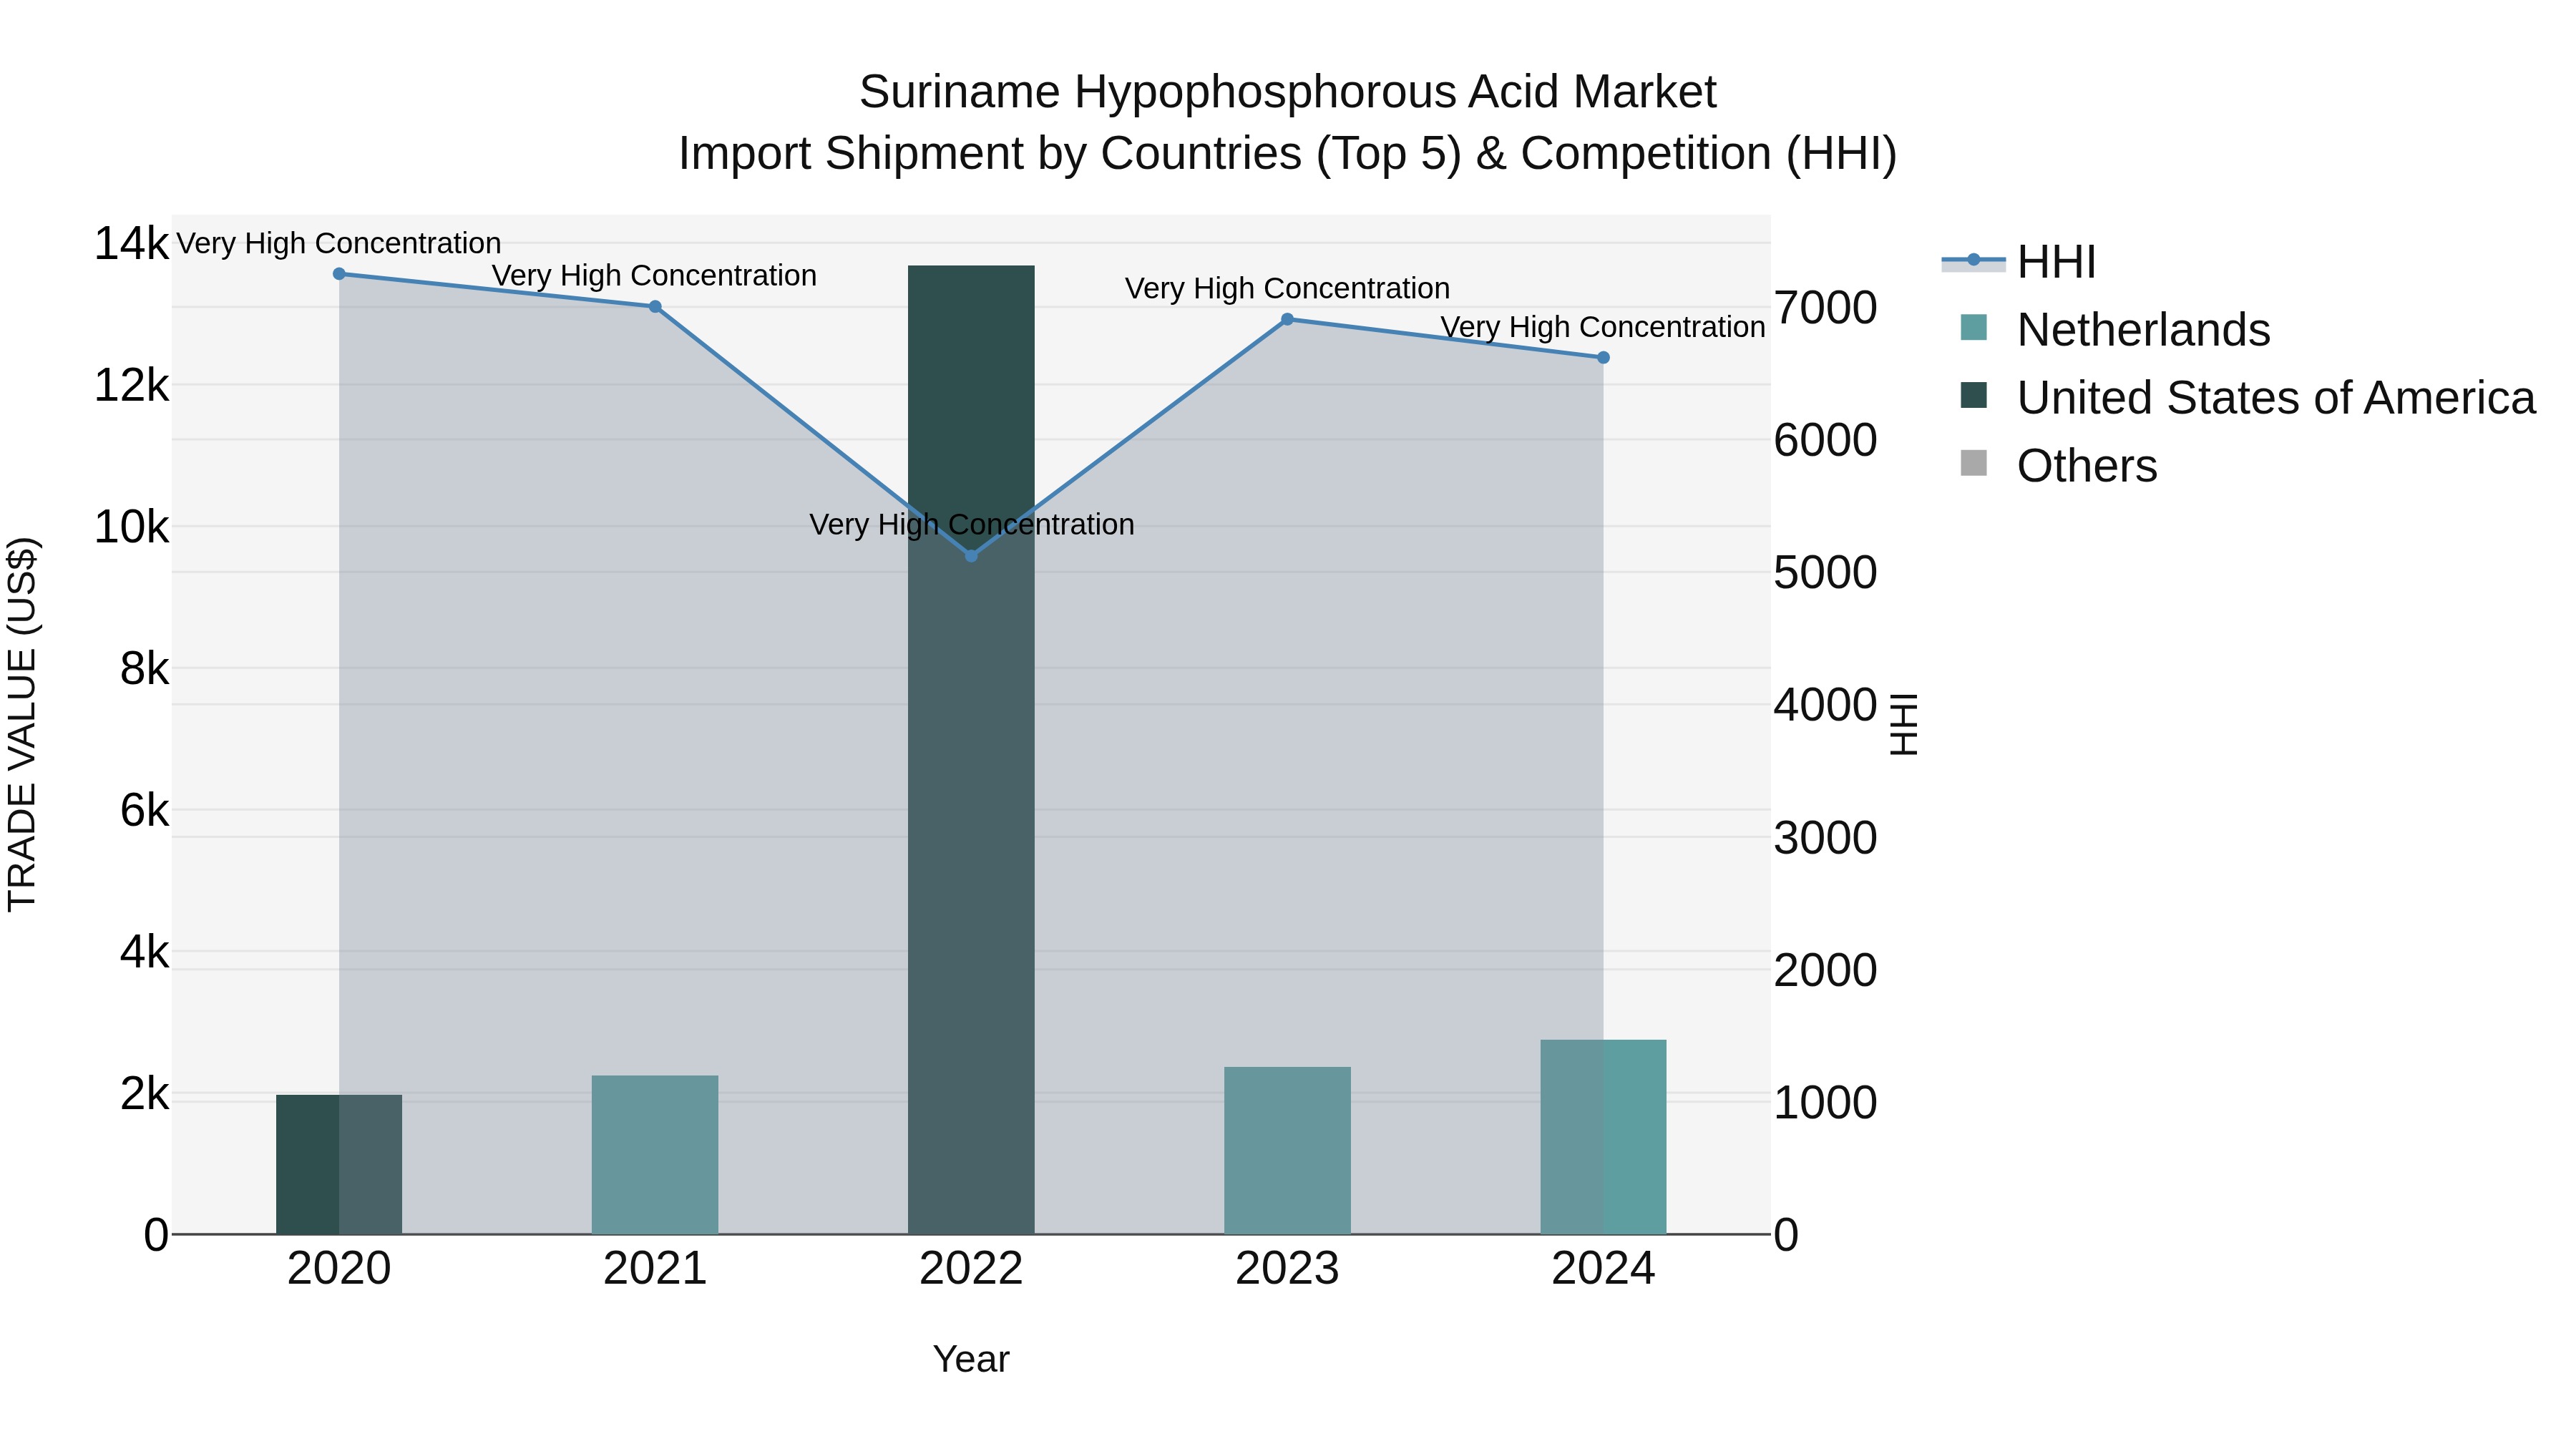Click Very High Concentration label above 2021
The width and height of the screenshot is (2576, 1449).
[x=655, y=276]
